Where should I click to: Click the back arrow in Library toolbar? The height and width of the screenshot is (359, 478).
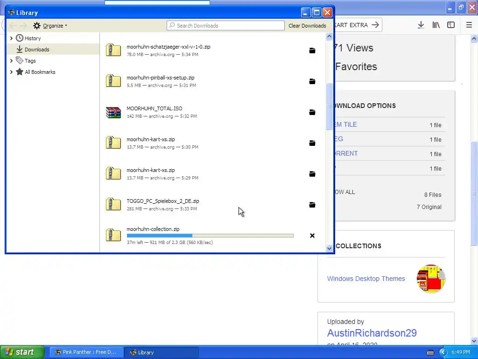[13, 26]
